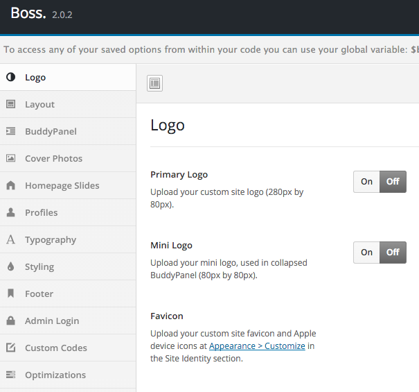The image size is (419, 392).
Task: Click the large Logo section title
Action: coord(168,126)
